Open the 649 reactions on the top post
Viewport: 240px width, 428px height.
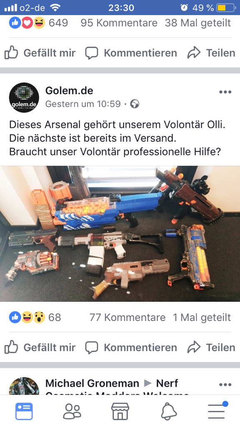(38, 23)
